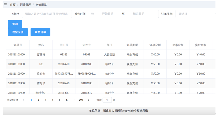Click the 订单类型 column header

[132, 45]
